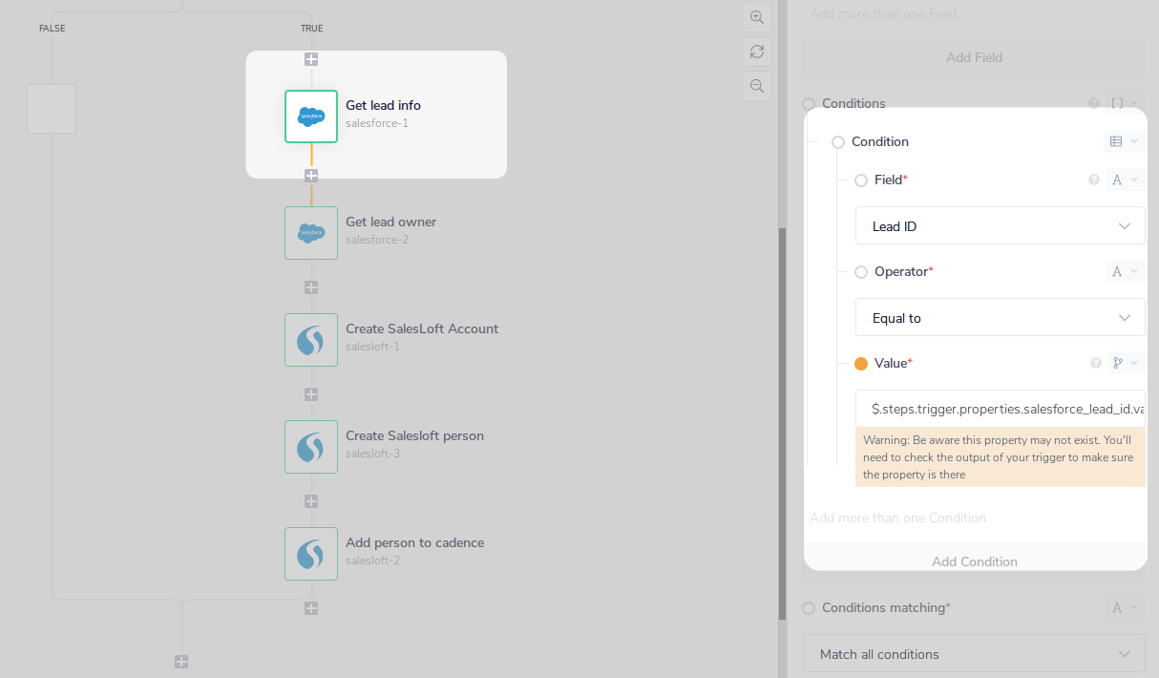Open the Create SalesLoft Account step

point(311,340)
